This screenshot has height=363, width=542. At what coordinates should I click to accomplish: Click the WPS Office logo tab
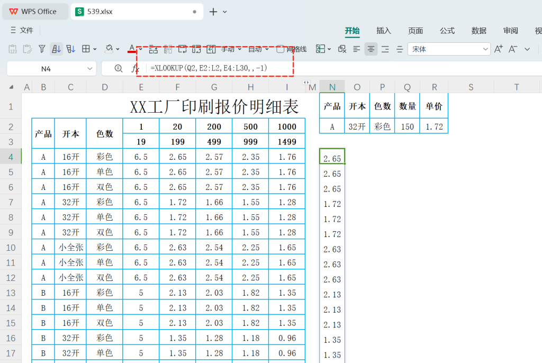35,12
